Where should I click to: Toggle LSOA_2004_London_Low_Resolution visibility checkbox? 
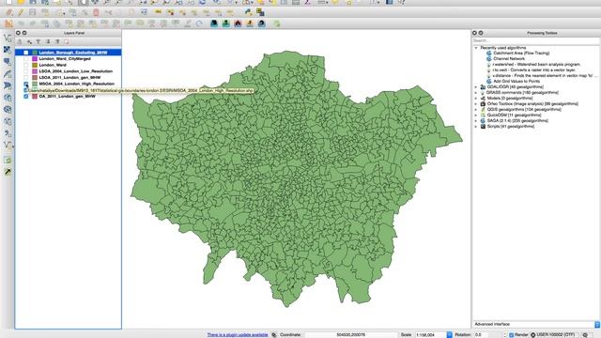pyautogui.click(x=25, y=71)
